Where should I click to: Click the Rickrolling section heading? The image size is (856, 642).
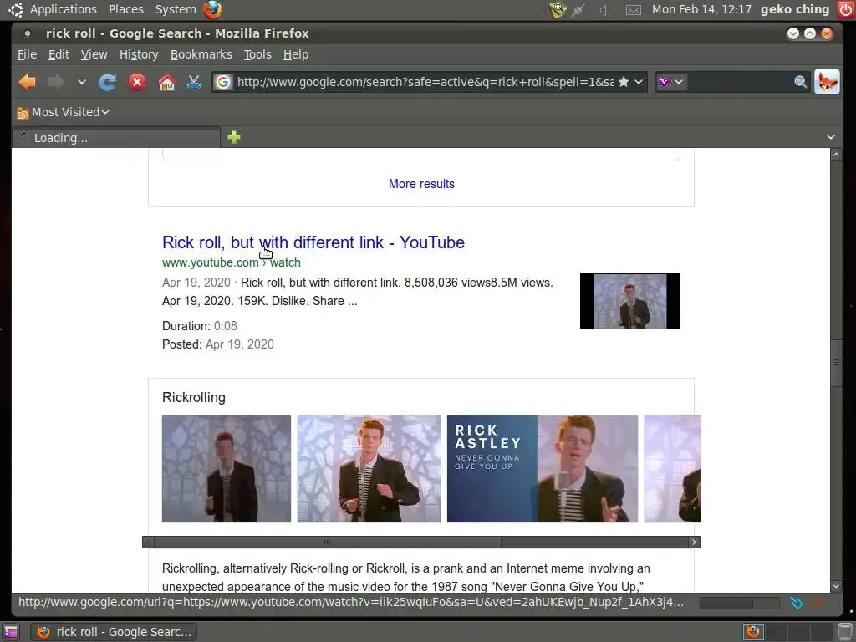[x=194, y=397]
